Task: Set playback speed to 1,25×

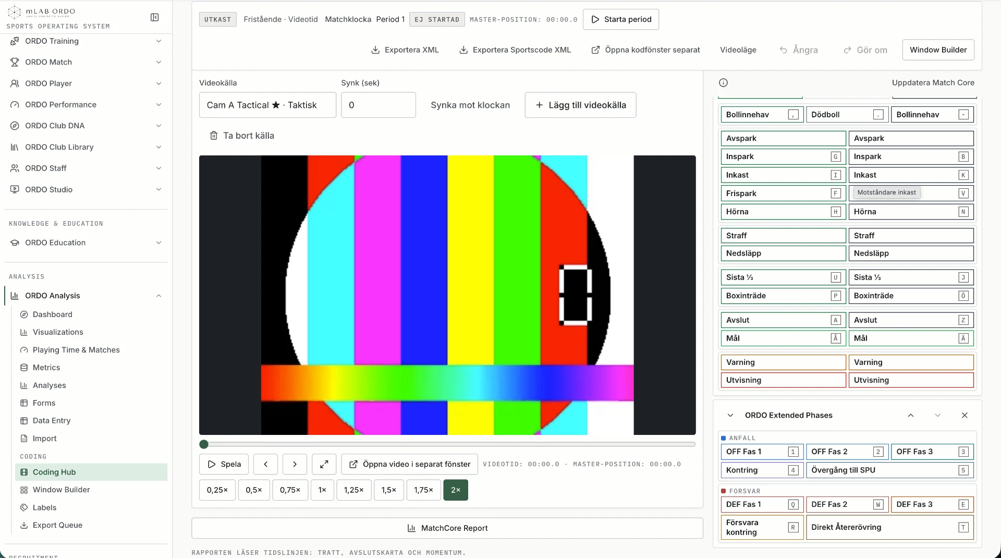Action: click(354, 490)
